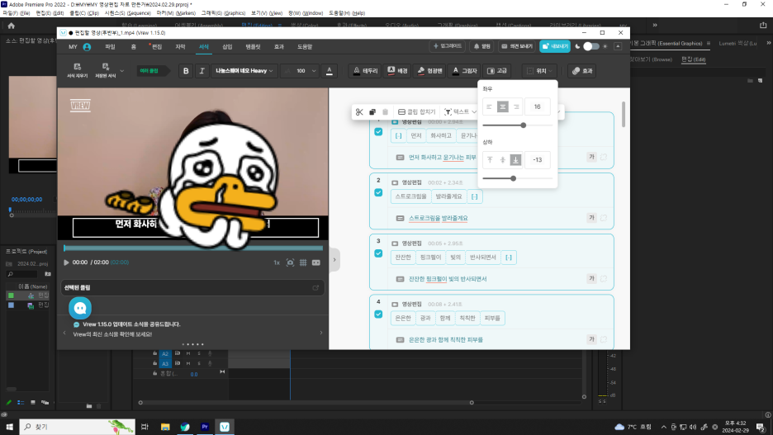Set vertical position to bottom in 상하
This screenshot has height=435, width=773.
click(515, 159)
